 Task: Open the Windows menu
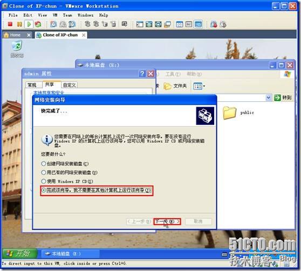tap(85, 15)
